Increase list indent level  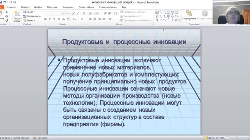[x=109, y=14]
